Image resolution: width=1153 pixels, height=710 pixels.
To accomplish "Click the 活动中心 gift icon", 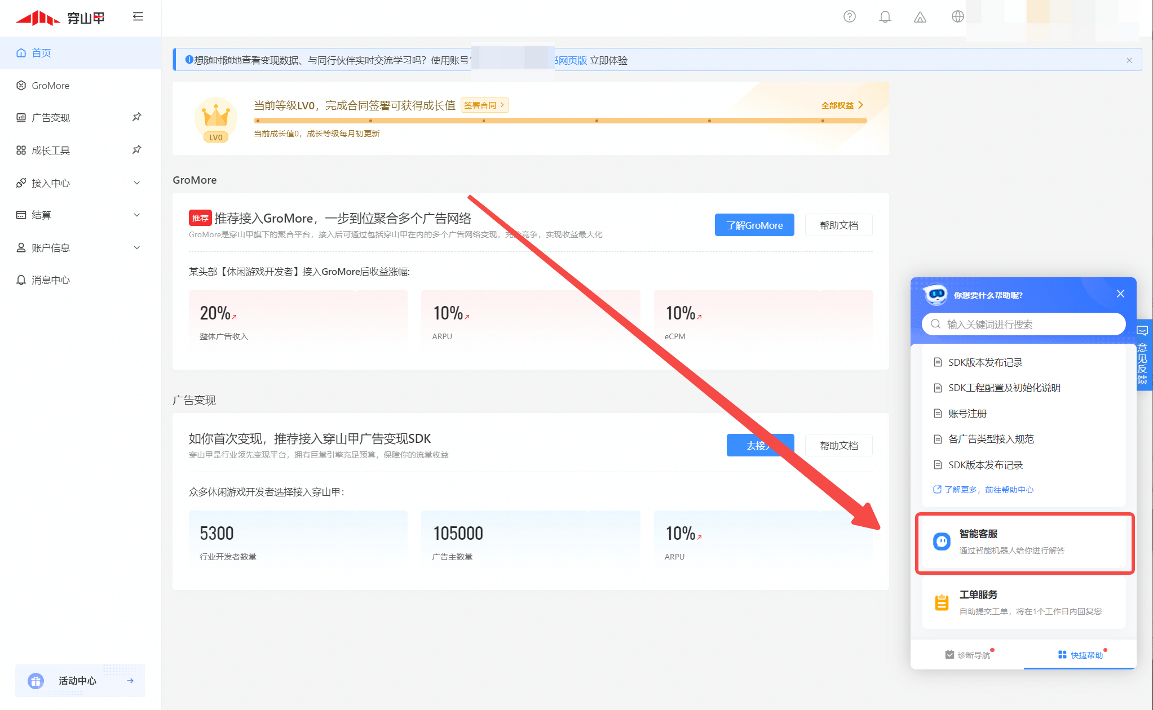I will click(x=36, y=681).
